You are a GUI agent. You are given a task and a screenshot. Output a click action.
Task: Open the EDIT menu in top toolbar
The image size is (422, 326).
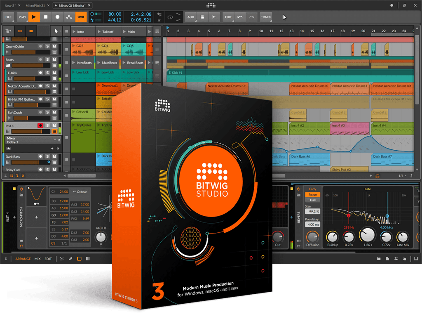coord(228,17)
